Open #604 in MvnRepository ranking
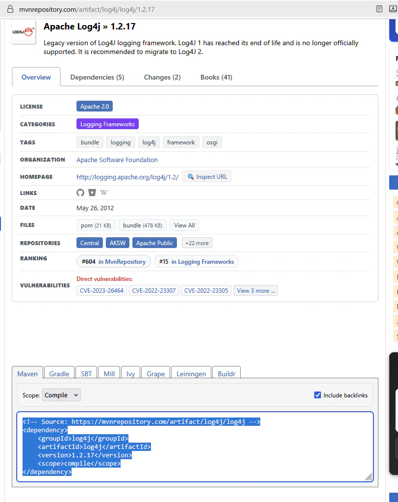The width and height of the screenshot is (398, 502). (114, 262)
